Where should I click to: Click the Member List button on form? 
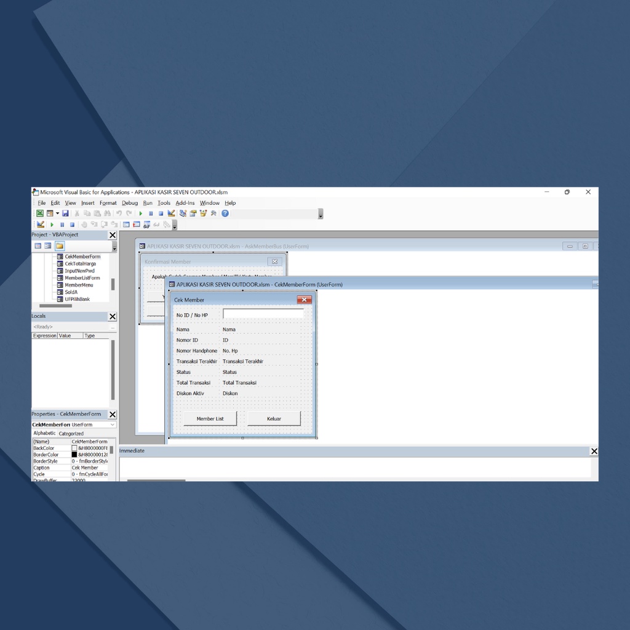(210, 418)
